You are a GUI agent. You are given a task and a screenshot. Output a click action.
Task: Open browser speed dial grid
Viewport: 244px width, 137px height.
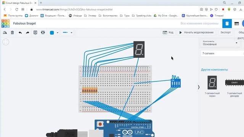23,10
